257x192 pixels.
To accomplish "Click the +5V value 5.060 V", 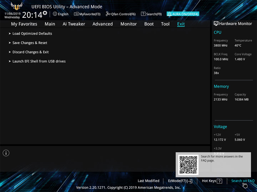I will coord(240,140).
